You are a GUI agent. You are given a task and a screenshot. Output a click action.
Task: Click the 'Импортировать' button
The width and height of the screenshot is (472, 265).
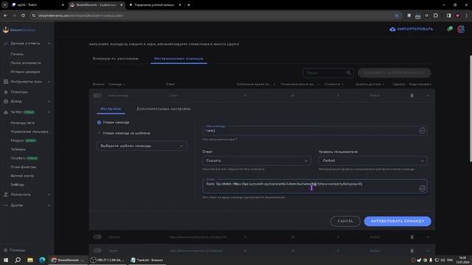click(412, 29)
